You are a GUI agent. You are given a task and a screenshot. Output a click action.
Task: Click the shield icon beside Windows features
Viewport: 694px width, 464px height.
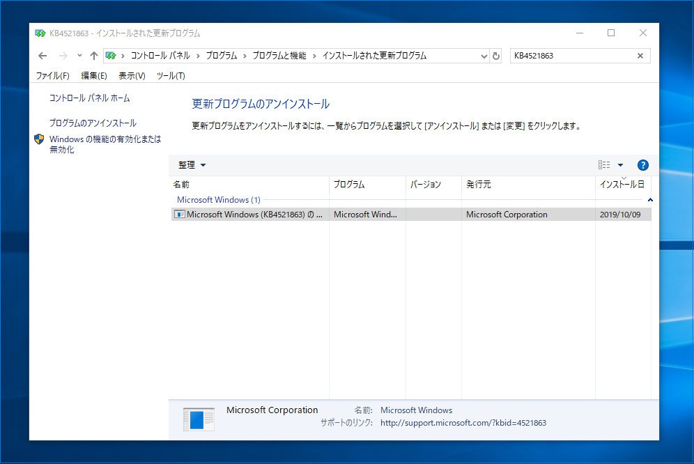pos(40,139)
